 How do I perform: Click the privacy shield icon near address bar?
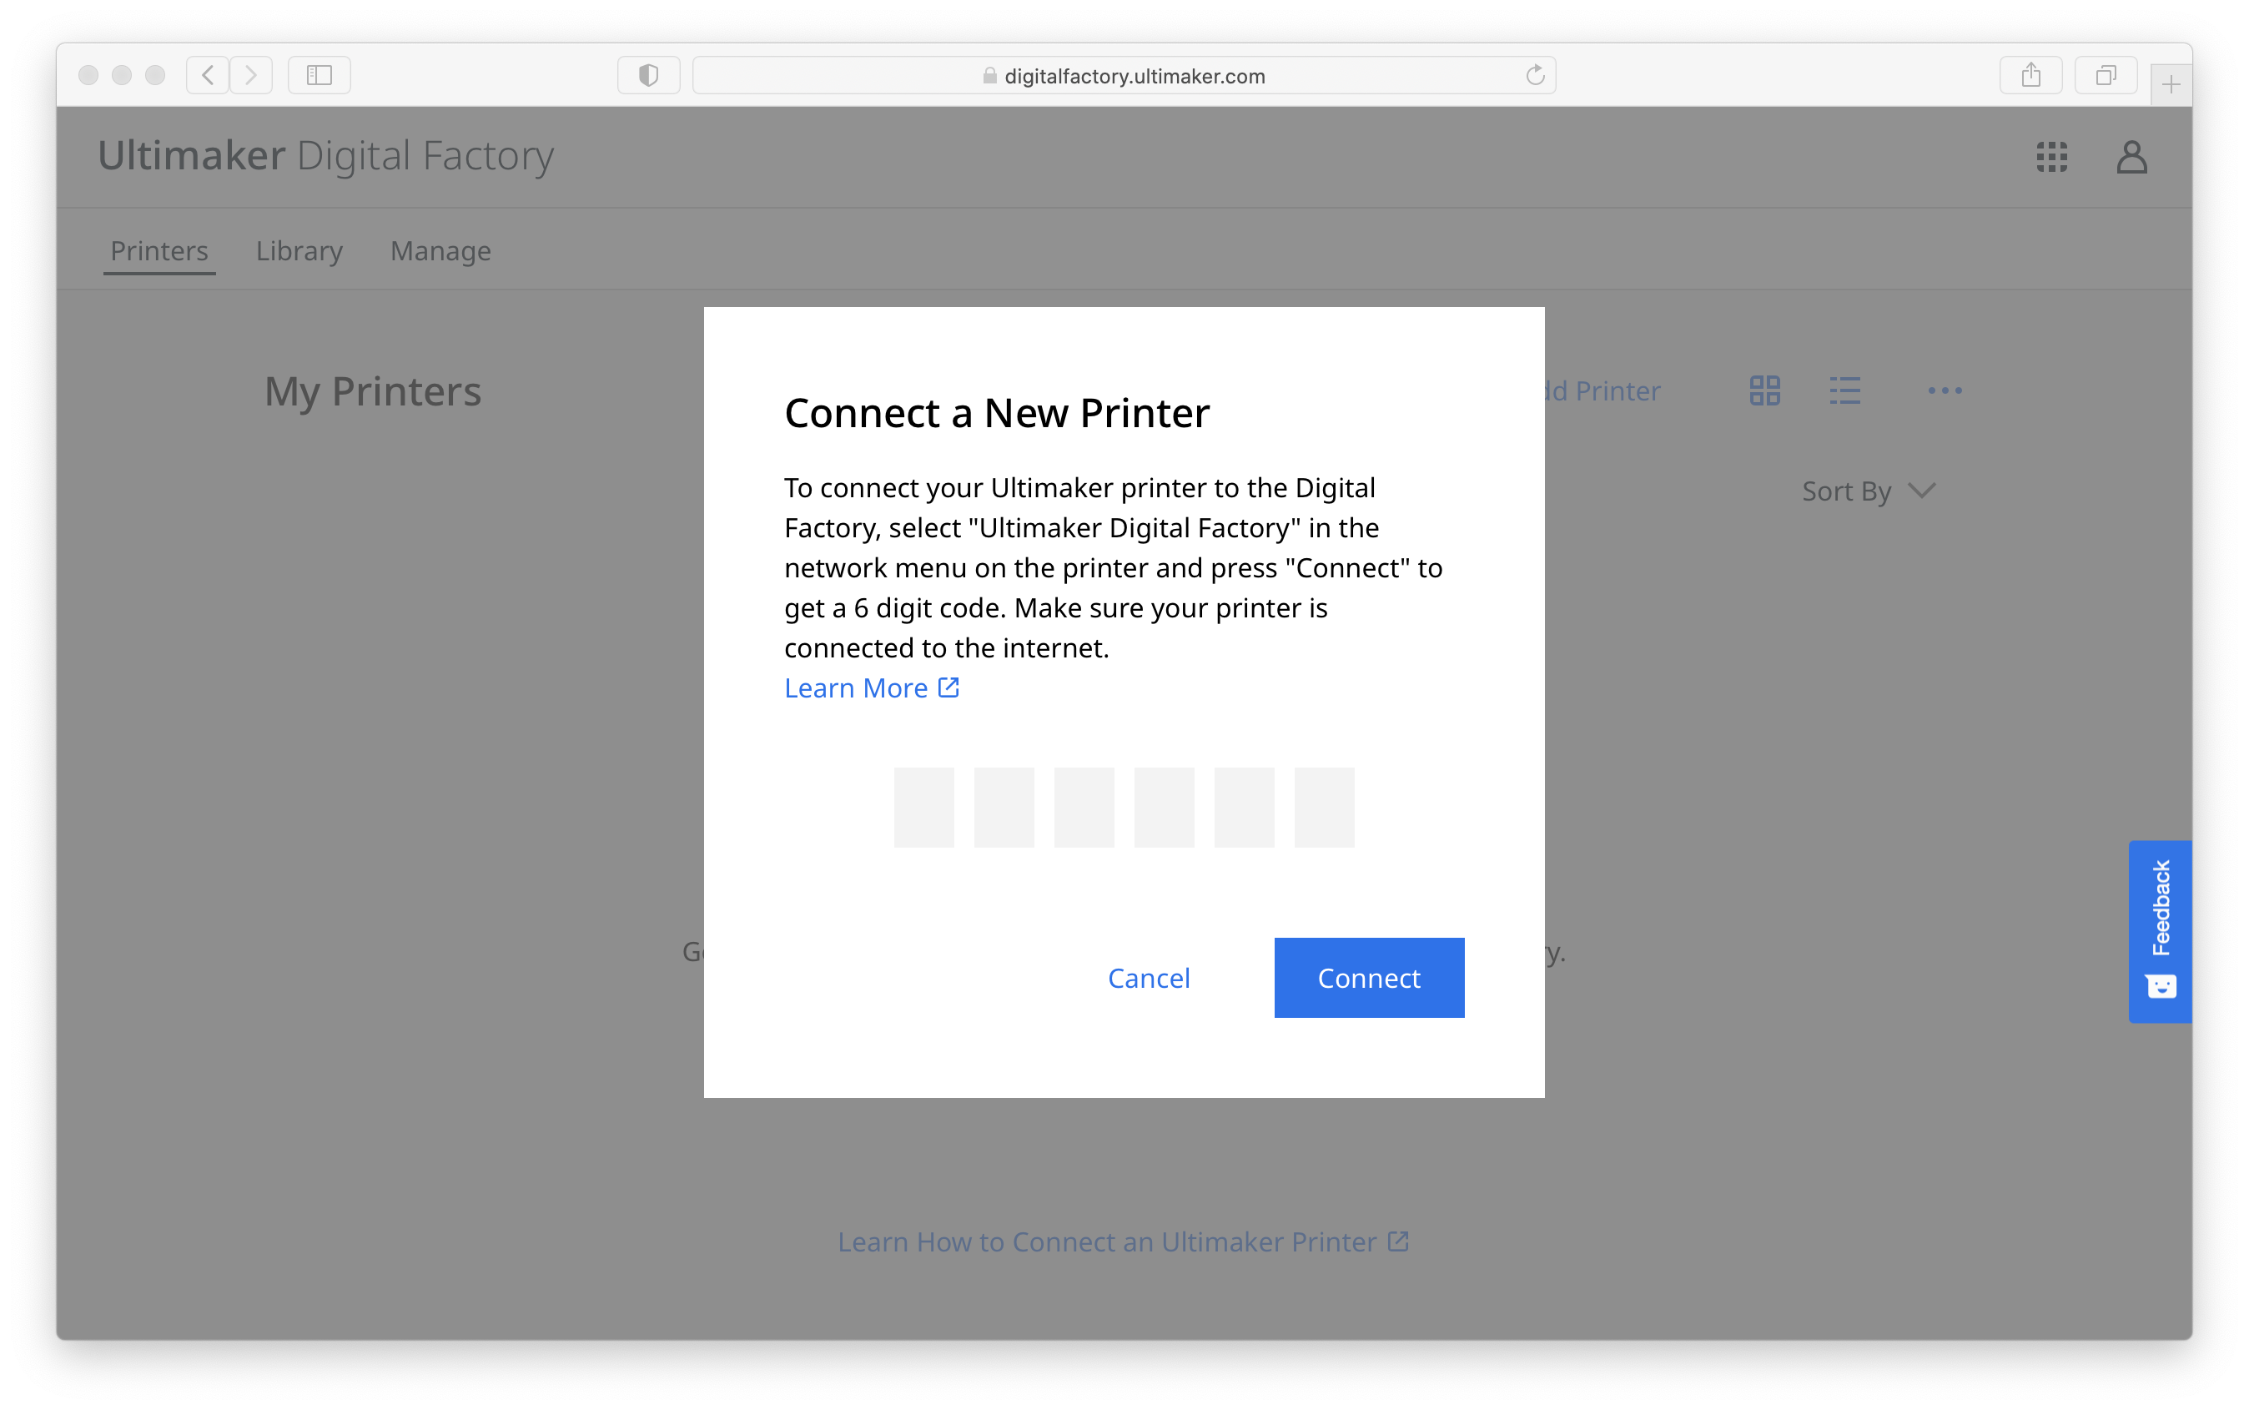648,74
